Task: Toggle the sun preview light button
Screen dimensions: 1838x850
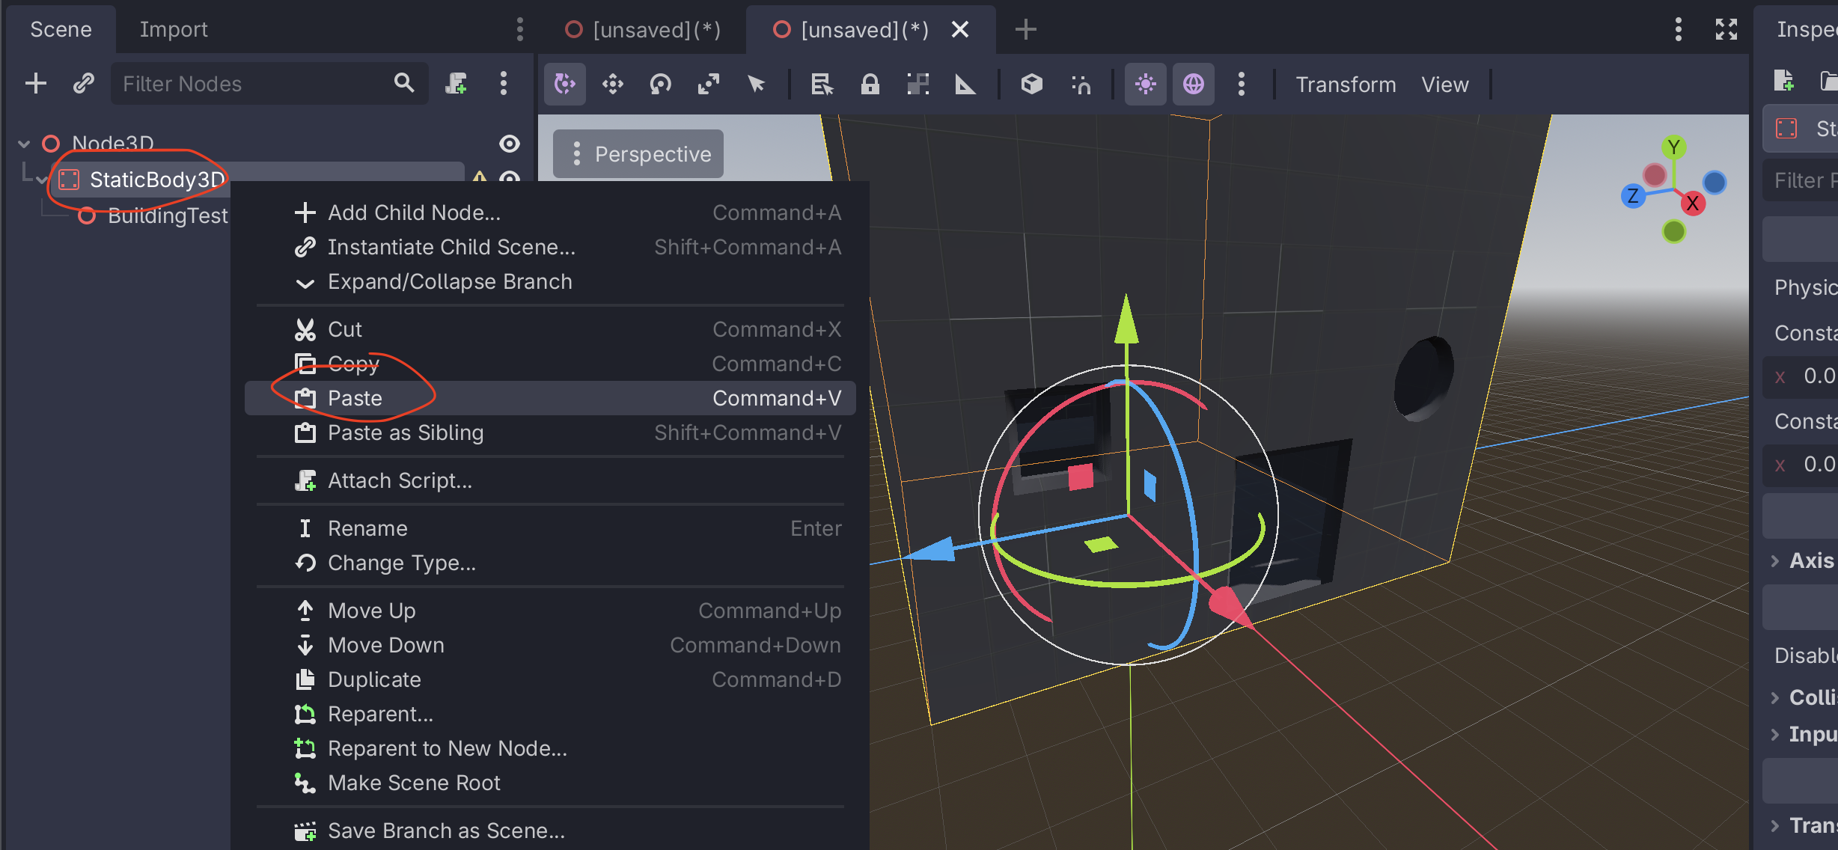Action: pyautogui.click(x=1145, y=84)
